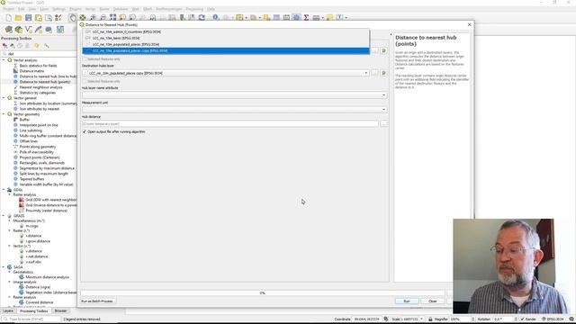Switch to the Layers panel tab
Screen dimensions: 576x324
pos(8,310)
